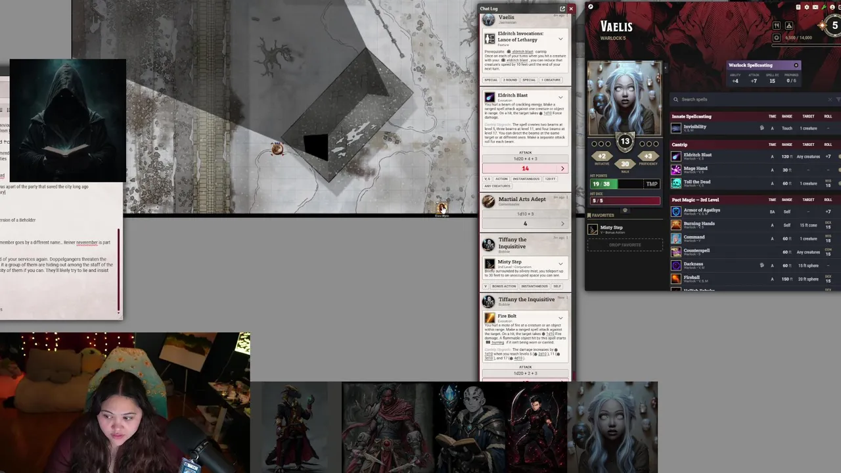Collapse the Misty Step chat card
The image size is (841, 473).
560,264
